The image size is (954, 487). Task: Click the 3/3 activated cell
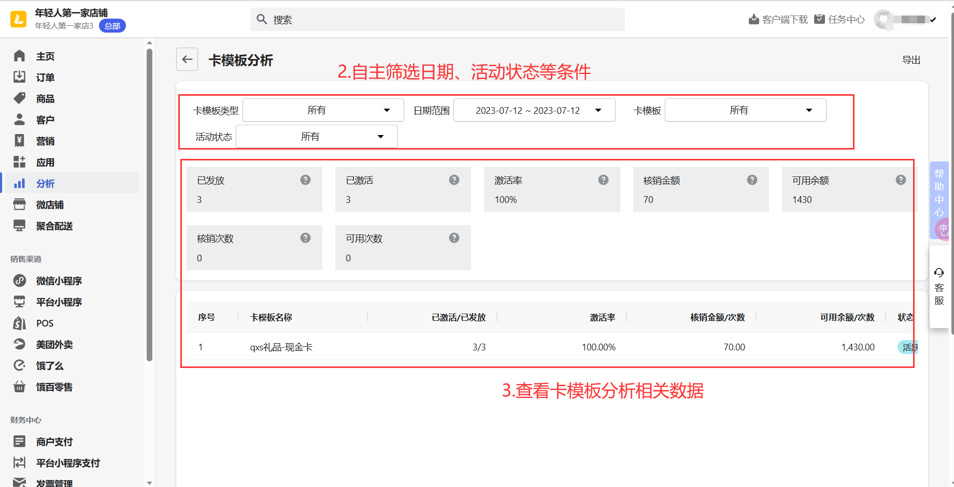pyautogui.click(x=479, y=347)
